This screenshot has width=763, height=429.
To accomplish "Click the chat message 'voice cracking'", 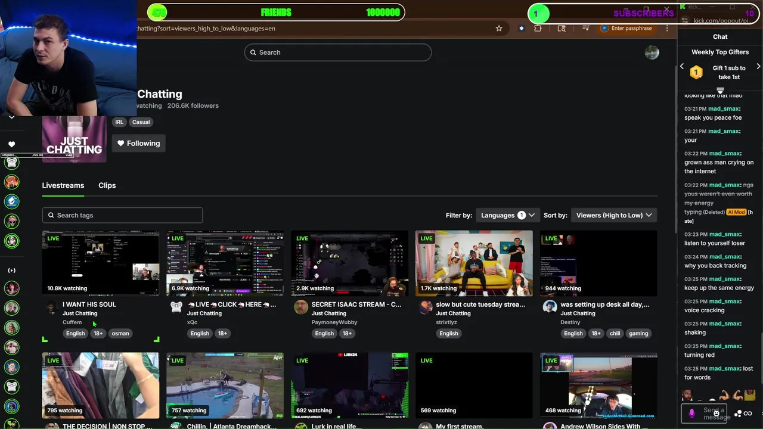I will pos(705,310).
